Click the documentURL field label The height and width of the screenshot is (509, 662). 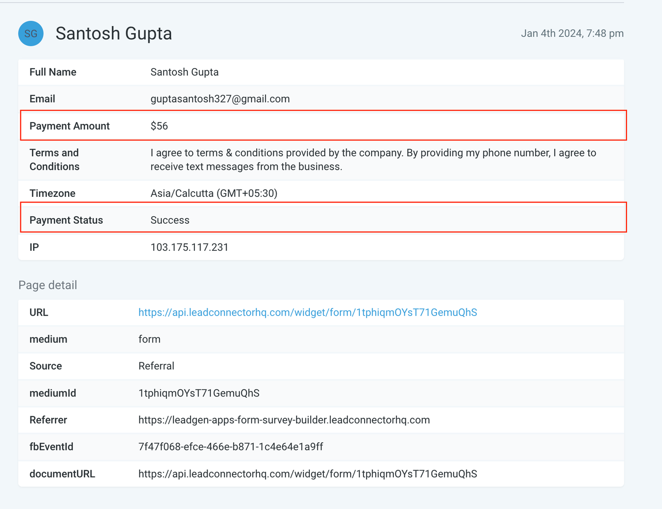pos(62,474)
